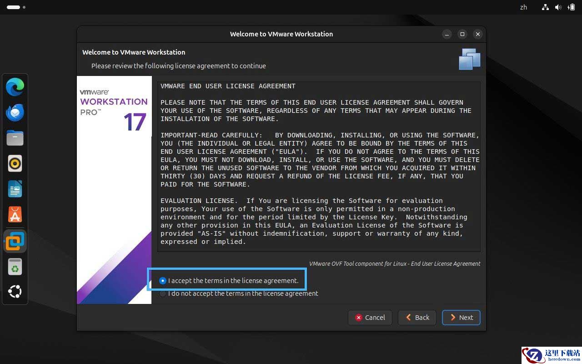Select I accept the terms radio button
This screenshot has height=364, width=582.
point(229,281)
